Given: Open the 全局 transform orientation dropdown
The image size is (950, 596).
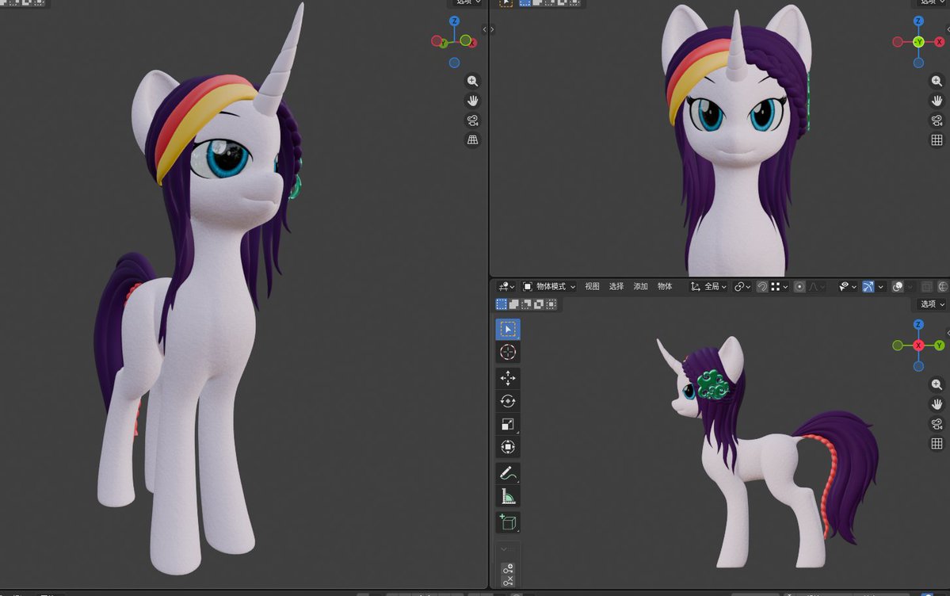Looking at the screenshot, I should (x=708, y=287).
